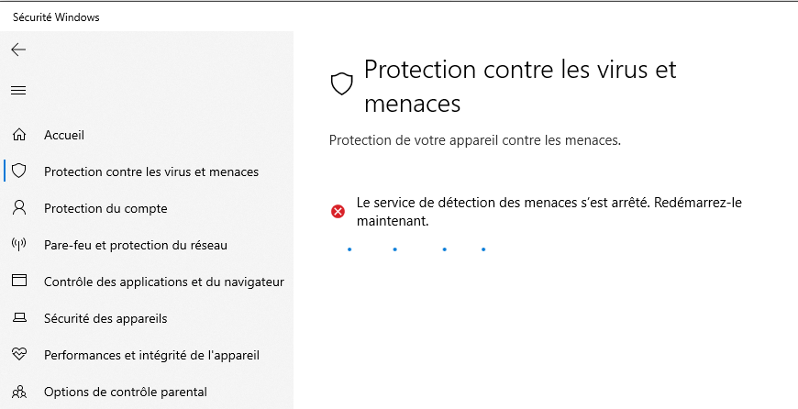Open Performances et intégrité de l'appareil
Screen dimensions: 798x409
point(151,355)
